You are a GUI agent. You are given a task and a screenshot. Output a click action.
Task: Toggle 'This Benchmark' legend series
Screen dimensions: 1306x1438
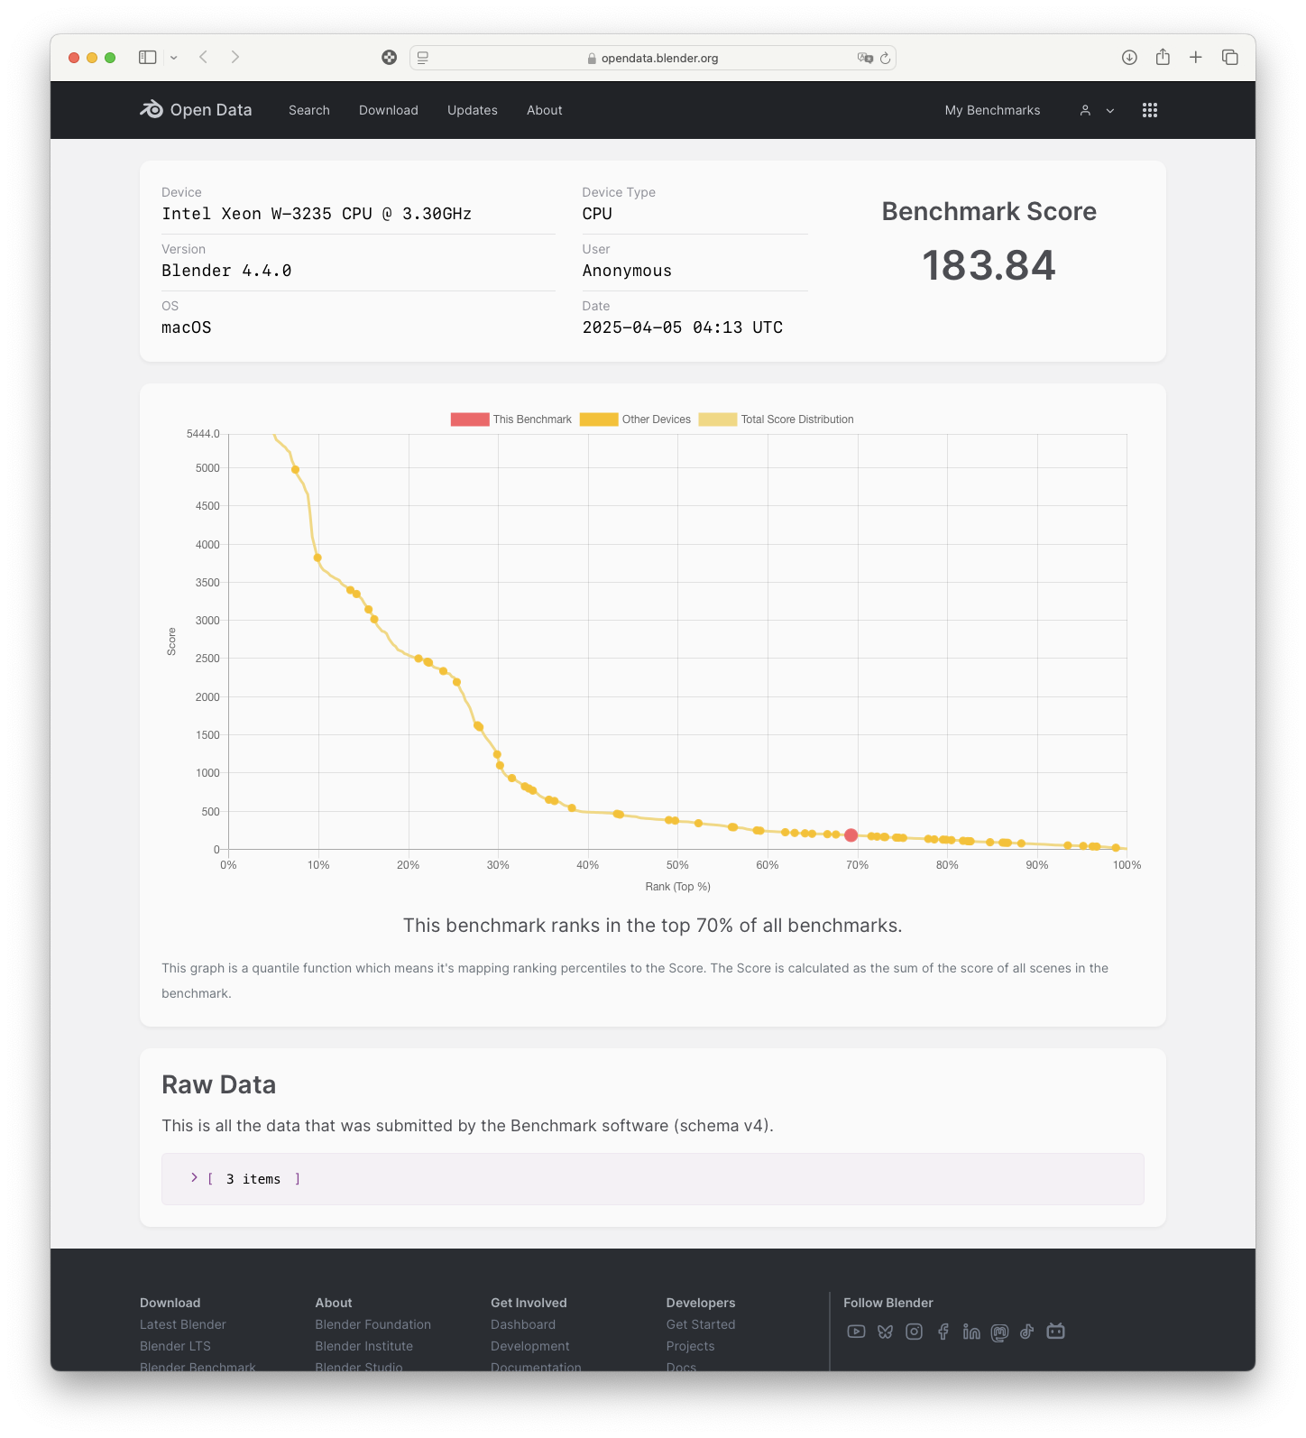pyautogui.click(x=511, y=419)
